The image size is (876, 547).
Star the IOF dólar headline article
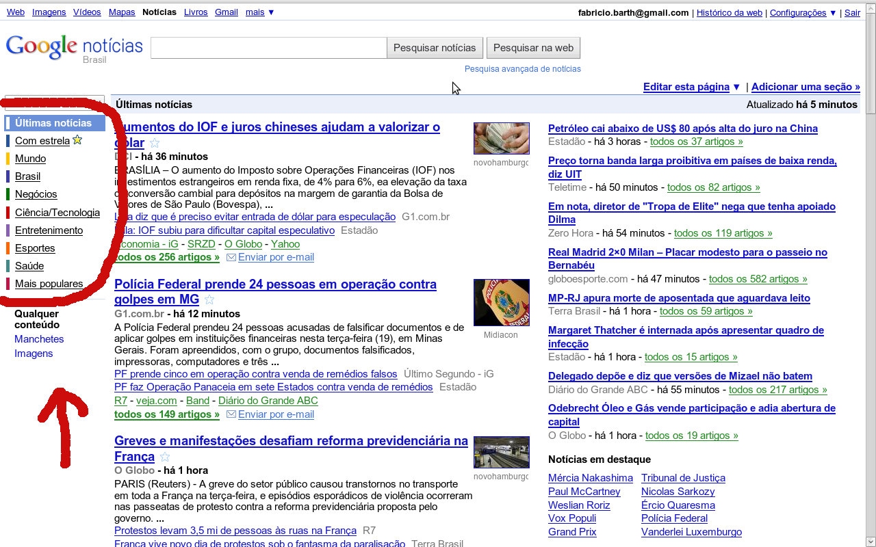tap(155, 143)
